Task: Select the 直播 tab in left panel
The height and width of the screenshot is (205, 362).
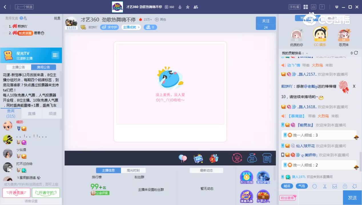Action: click(32, 113)
